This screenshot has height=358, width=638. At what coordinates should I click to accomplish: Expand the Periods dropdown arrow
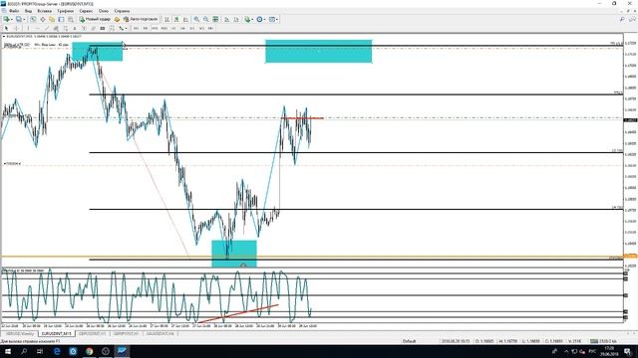coord(265,19)
